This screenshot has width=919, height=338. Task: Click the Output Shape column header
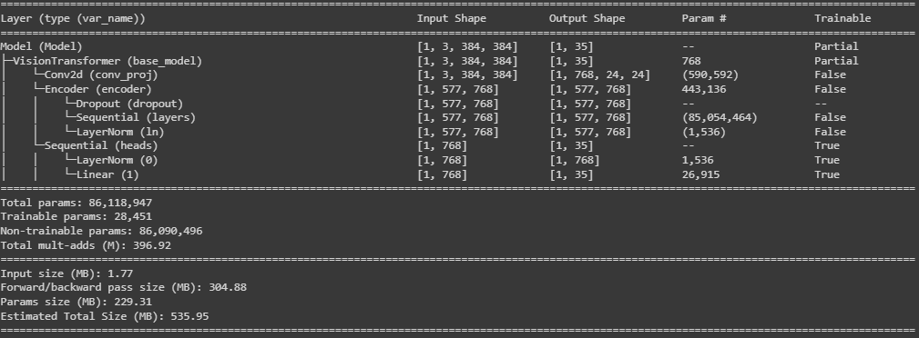(x=587, y=19)
